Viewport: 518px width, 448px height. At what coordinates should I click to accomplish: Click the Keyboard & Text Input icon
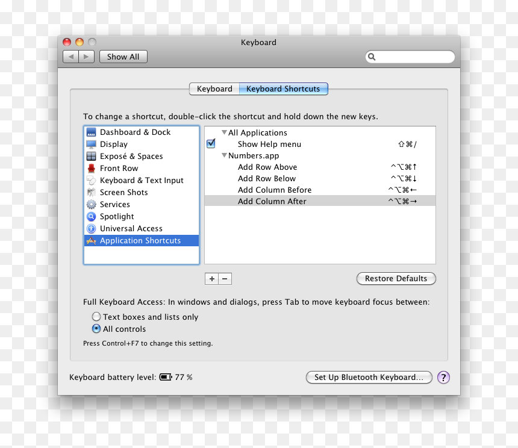pos(91,180)
